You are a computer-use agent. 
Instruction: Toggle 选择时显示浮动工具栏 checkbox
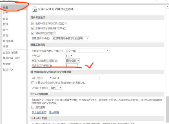tap(33, 23)
